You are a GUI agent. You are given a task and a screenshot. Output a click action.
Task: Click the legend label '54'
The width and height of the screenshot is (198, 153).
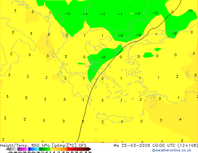pyautogui.click(x=90, y=152)
